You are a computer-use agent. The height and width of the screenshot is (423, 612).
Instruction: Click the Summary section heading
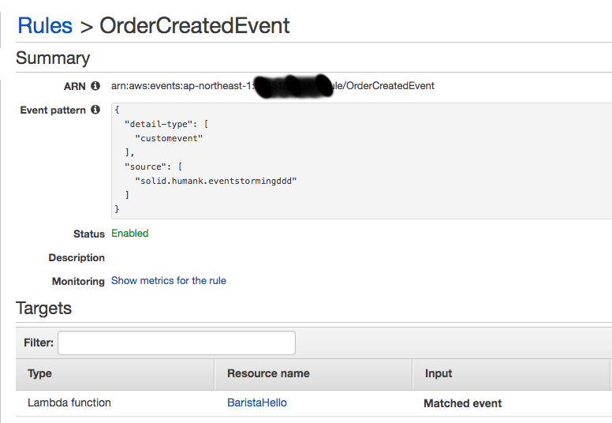(x=53, y=58)
